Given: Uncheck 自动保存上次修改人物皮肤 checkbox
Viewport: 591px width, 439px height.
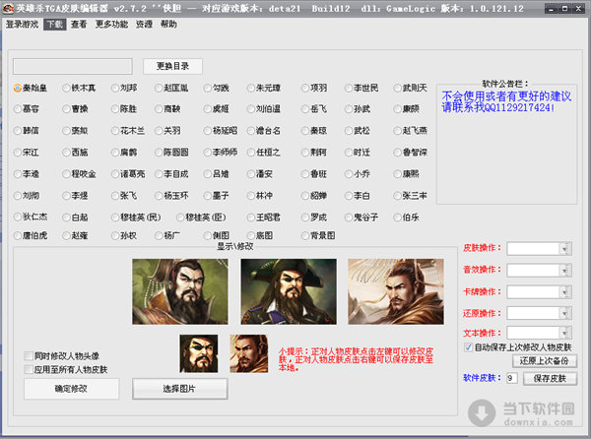Looking at the screenshot, I should 468,346.
